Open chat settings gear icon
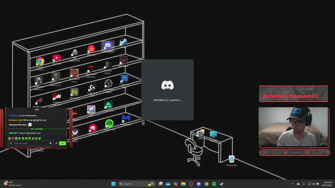 [x=56, y=143]
